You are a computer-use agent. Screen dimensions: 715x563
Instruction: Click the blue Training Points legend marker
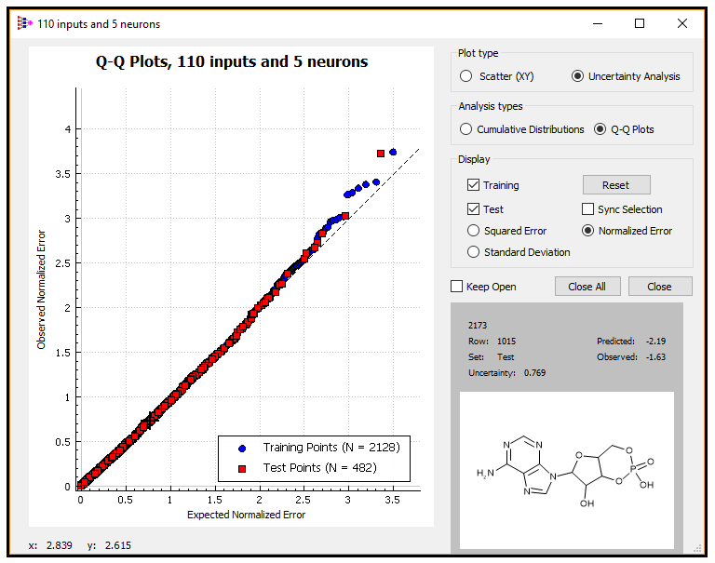242,449
